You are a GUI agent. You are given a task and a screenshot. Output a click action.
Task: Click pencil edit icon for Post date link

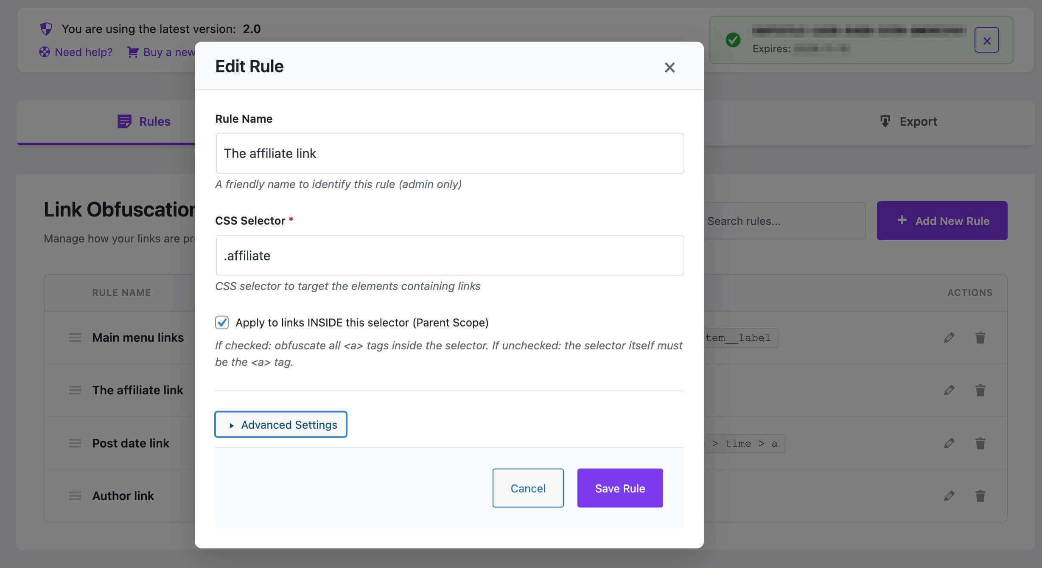[x=949, y=443]
